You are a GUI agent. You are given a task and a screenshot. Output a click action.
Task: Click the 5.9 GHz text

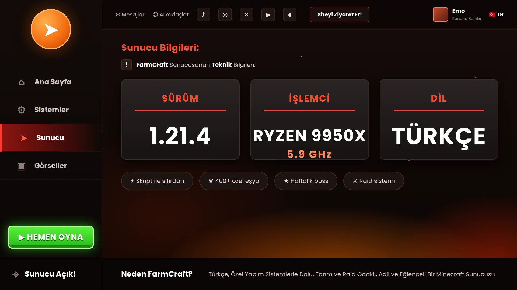tap(310, 154)
